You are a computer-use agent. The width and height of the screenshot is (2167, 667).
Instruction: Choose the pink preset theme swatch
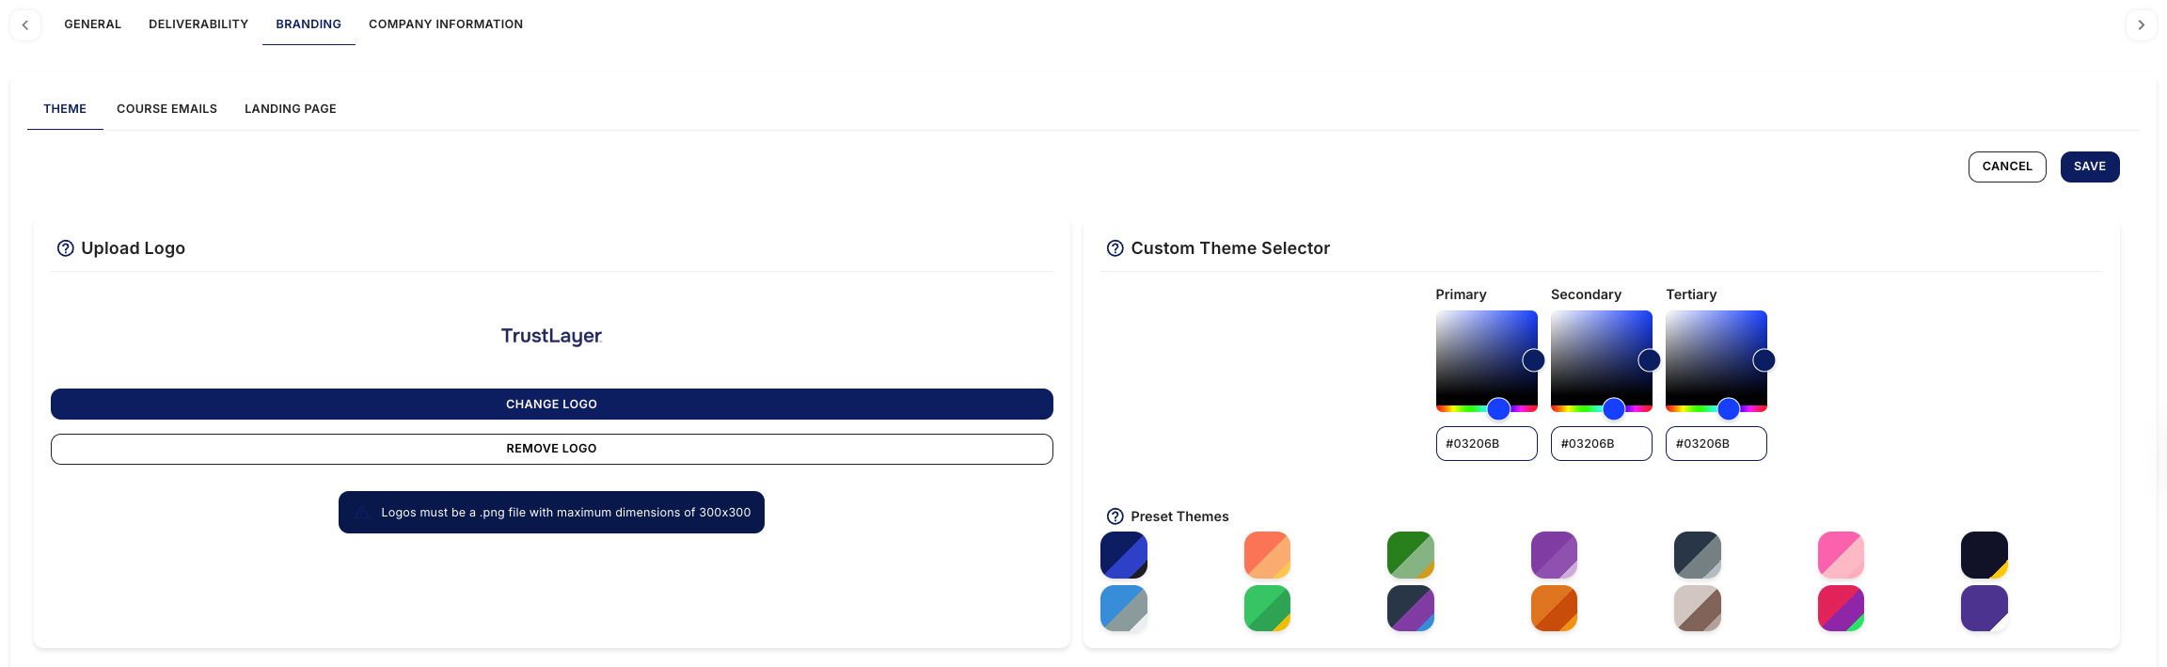pyautogui.click(x=1841, y=555)
